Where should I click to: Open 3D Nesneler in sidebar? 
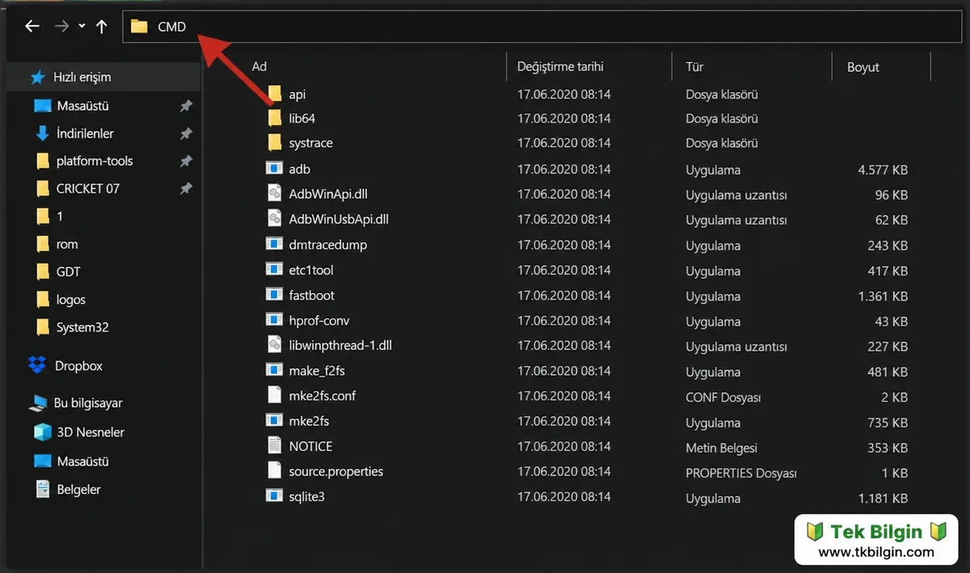[91, 432]
